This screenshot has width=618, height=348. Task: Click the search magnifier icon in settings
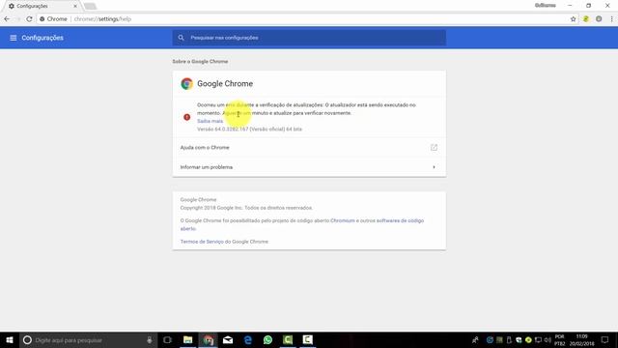[x=181, y=38]
